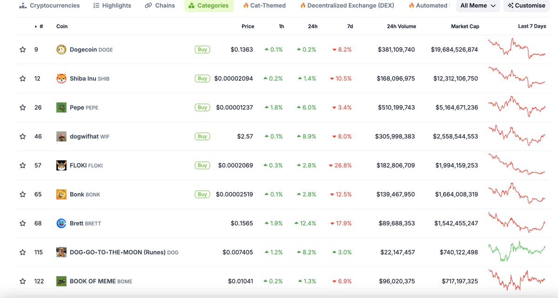This screenshot has height=298, width=558.
Task: Click Dogecoin market cap $19,684,526,874
Action: (454, 50)
